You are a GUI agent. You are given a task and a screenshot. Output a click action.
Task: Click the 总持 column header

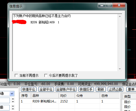click(110, 96)
